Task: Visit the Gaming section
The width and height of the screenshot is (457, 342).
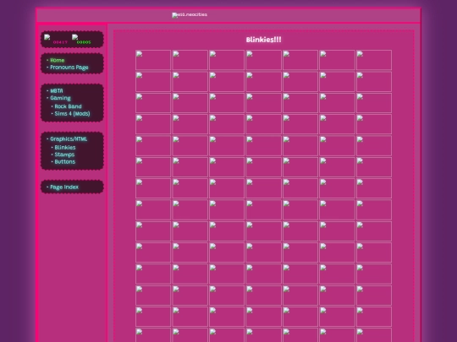Action: coord(60,98)
